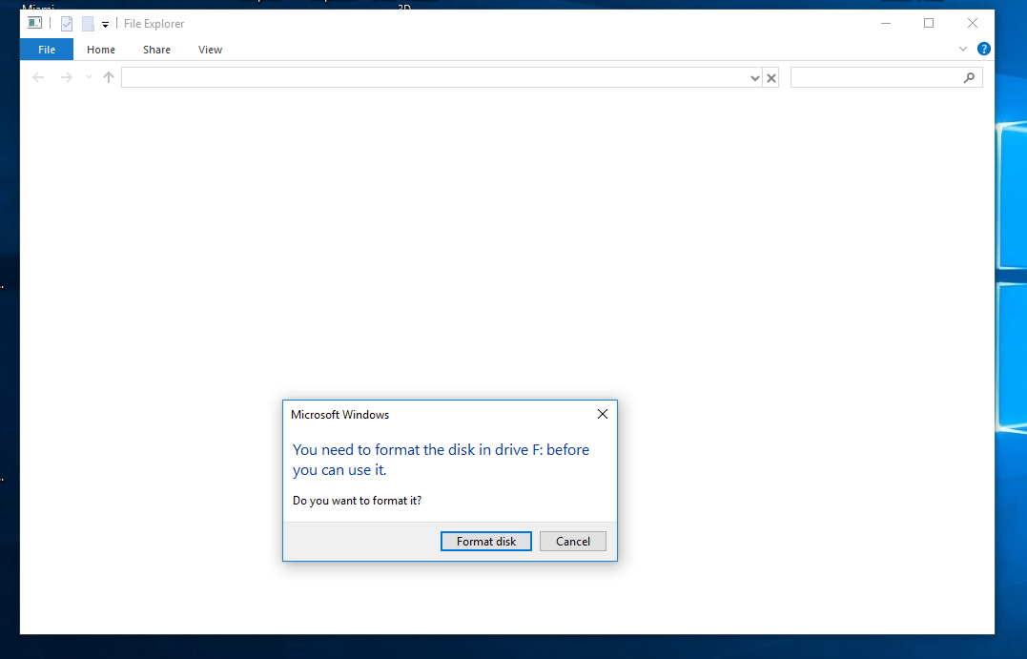Click inside the address bar field
The height and width of the screenshot is (659, 1027).
429,77
